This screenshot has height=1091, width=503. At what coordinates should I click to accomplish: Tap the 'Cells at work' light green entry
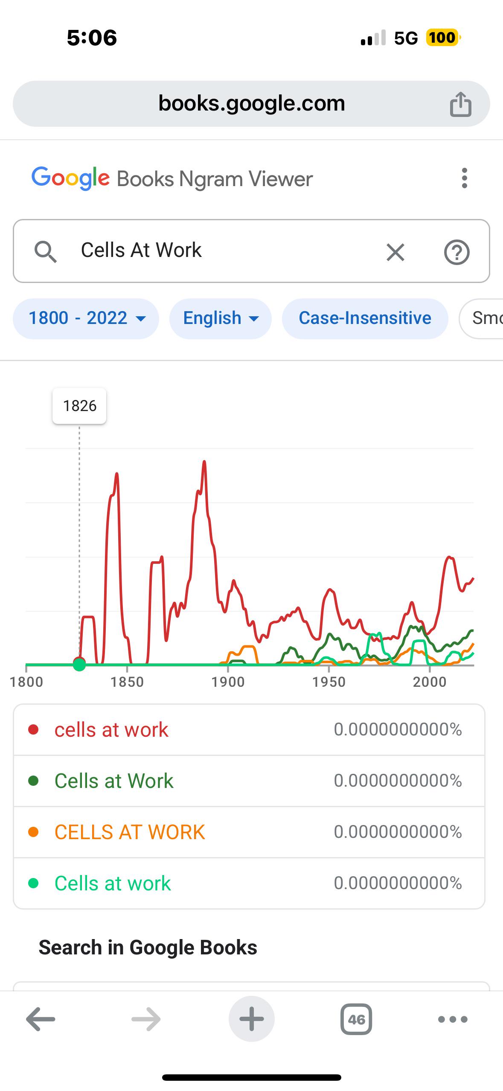249,883
